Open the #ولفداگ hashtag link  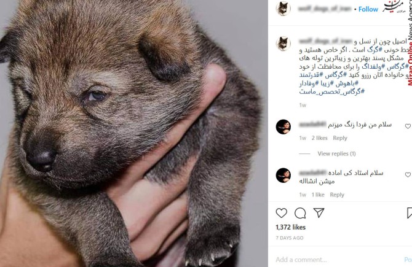(371, 67)
